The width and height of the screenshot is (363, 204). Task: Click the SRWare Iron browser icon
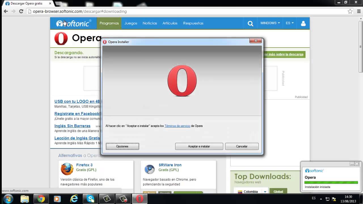coord(150,168)
